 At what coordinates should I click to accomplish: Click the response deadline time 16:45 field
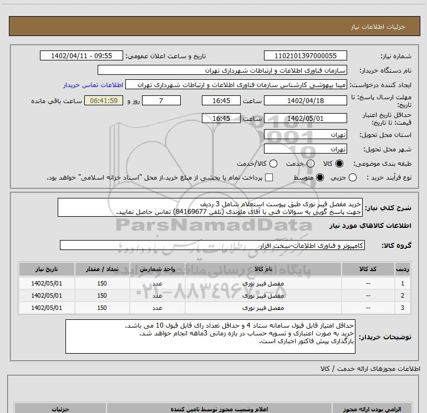[x=221, y=100]
